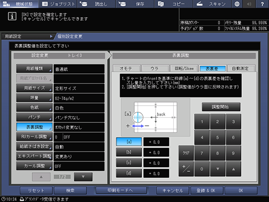Toggle the plus/minus sign key
The width and height of the screenshot is (269, 202).
click(x=186, y=169)
